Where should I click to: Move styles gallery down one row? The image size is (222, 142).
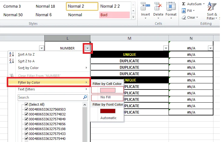pyautogui.click(x=133, y=11)
